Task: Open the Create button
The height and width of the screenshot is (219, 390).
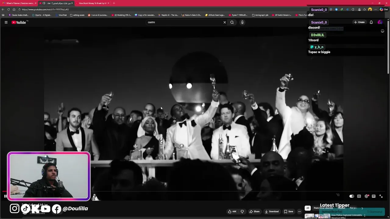Action: [359, 22]
